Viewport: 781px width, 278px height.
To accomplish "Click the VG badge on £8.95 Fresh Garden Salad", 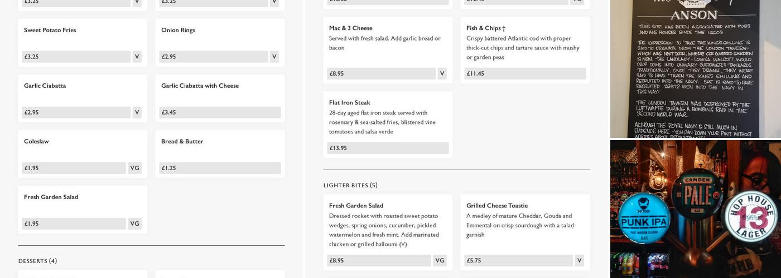I will [x=440, y=260].
